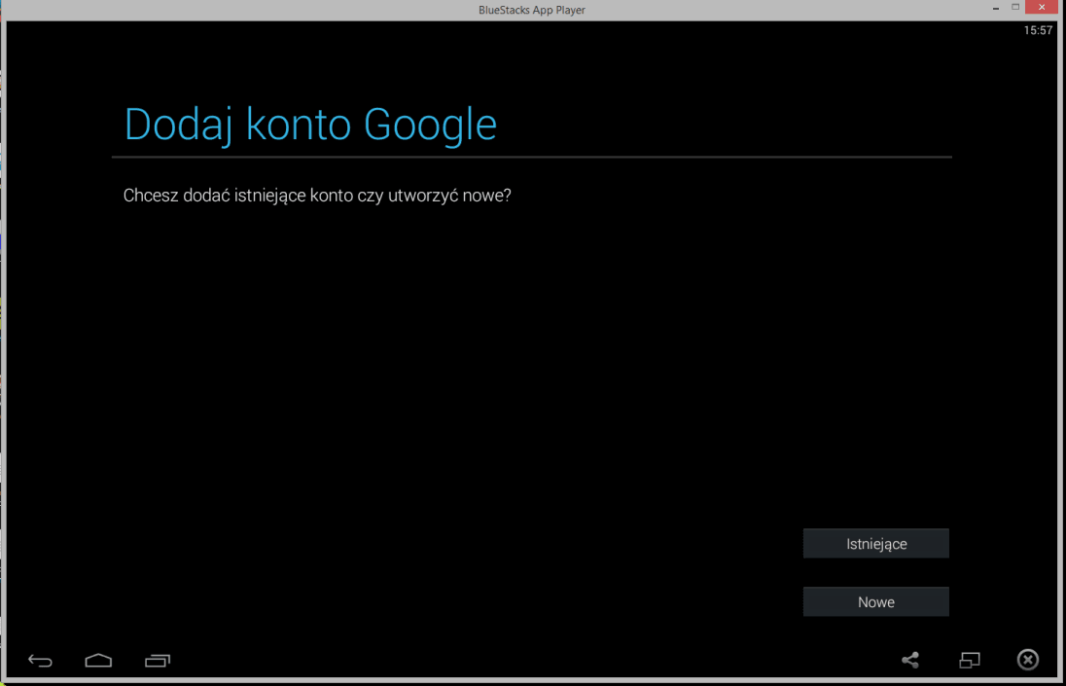Click the circled X exit icon
Viewport: 1066px width, 686px height.
pos(1028,660)
